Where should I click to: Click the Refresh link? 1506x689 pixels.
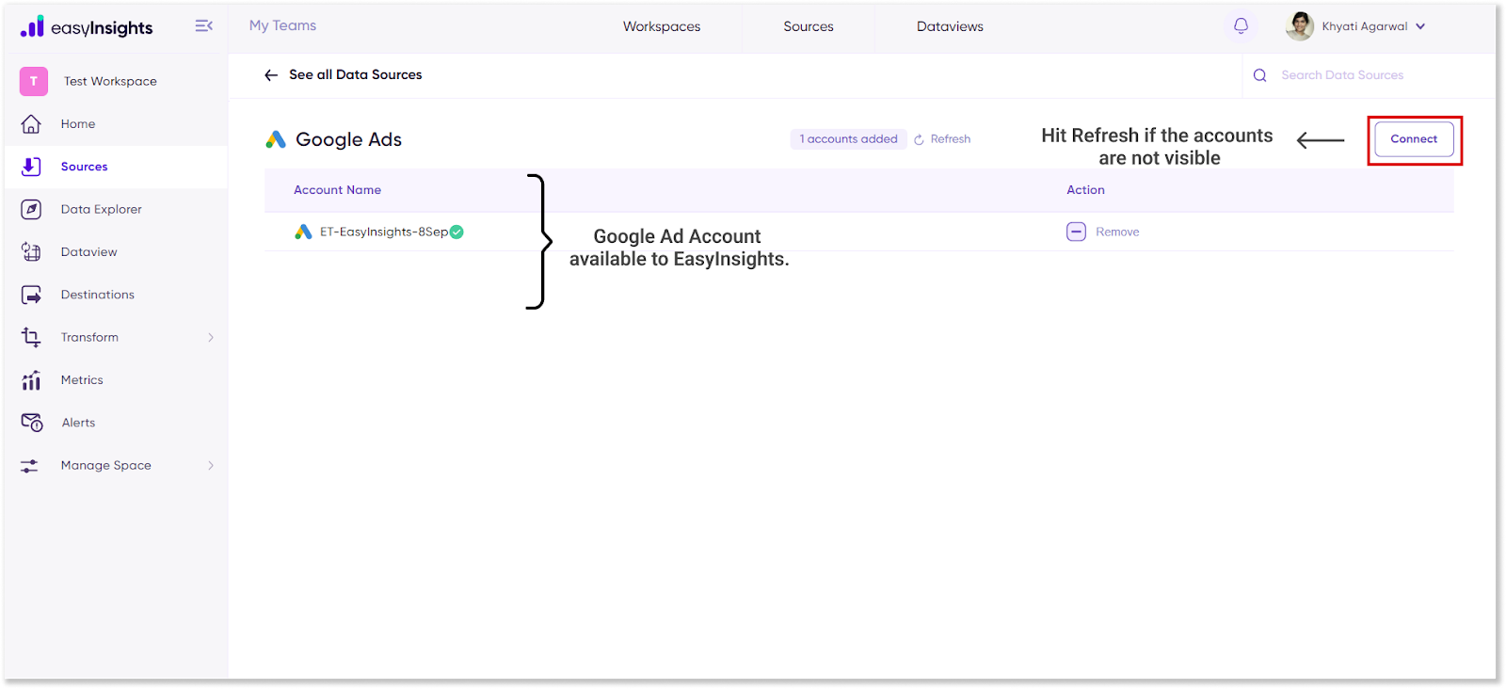coord(950,139)
